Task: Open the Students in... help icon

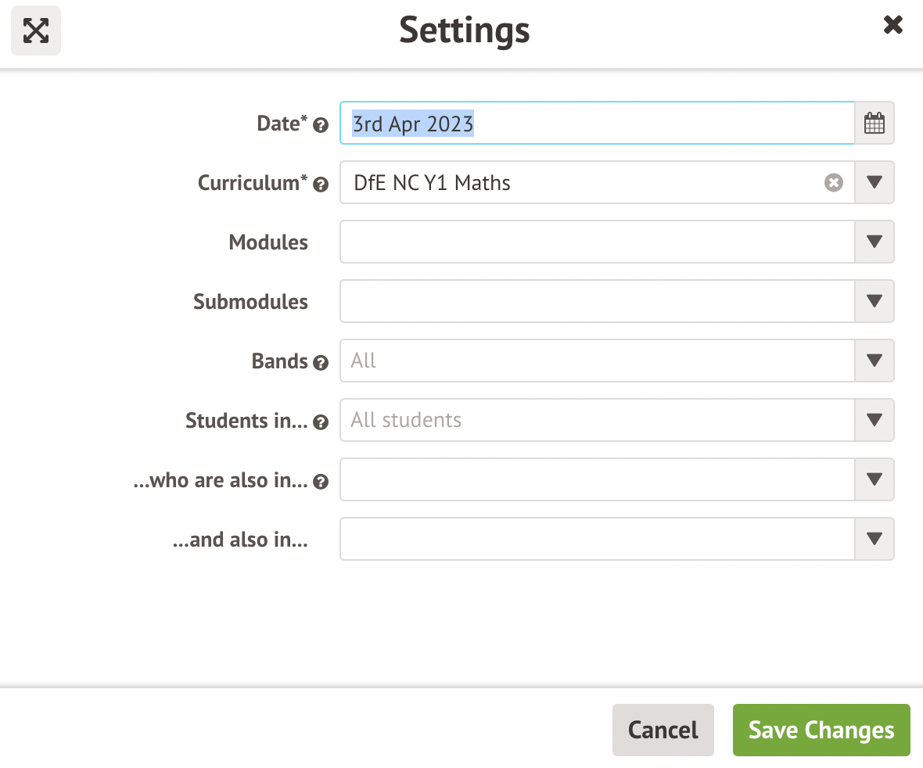Action: [x=321, y=422]
